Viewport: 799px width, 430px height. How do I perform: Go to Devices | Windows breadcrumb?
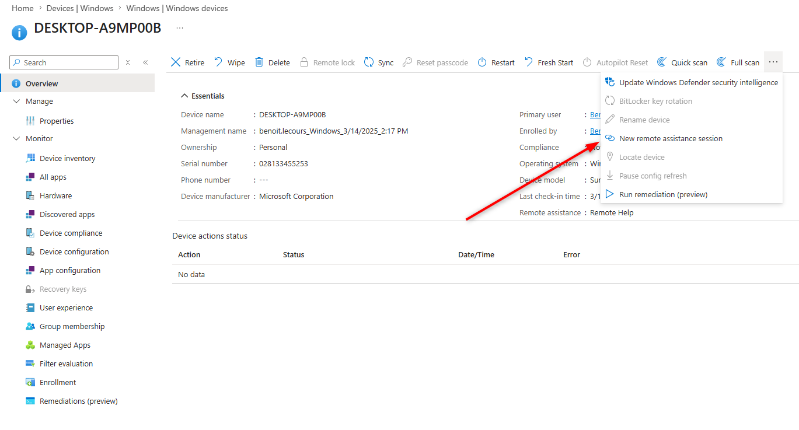[x=80, y=8]
